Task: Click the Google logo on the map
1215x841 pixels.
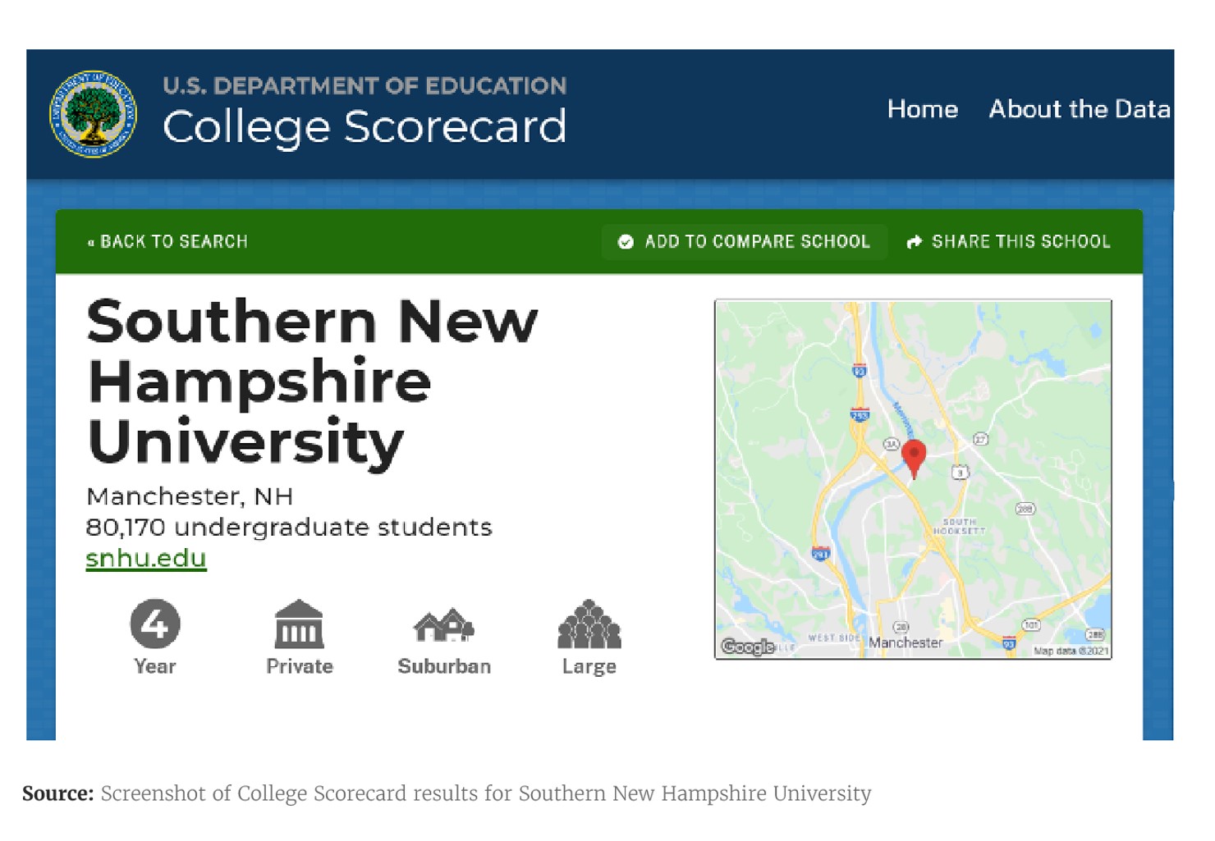Action: (748, 647)
